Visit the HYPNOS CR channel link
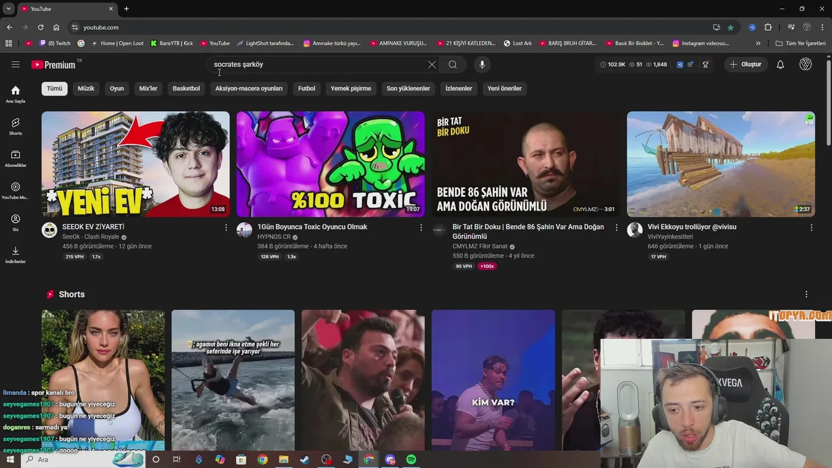The image size is (832, 468). click(x=274, y=237)
